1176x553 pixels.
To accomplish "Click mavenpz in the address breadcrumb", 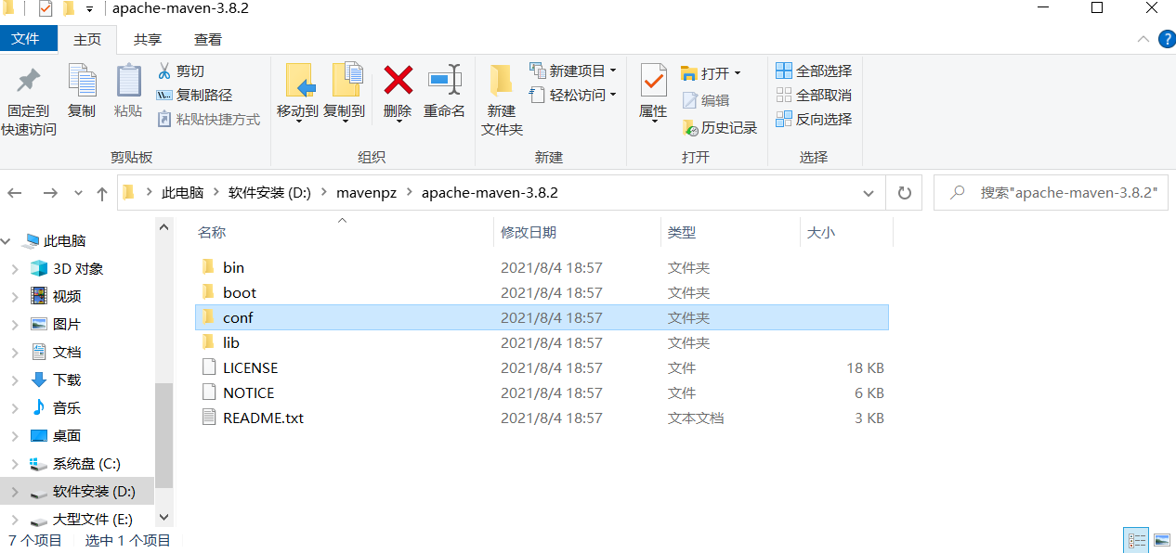I will 367,193.
